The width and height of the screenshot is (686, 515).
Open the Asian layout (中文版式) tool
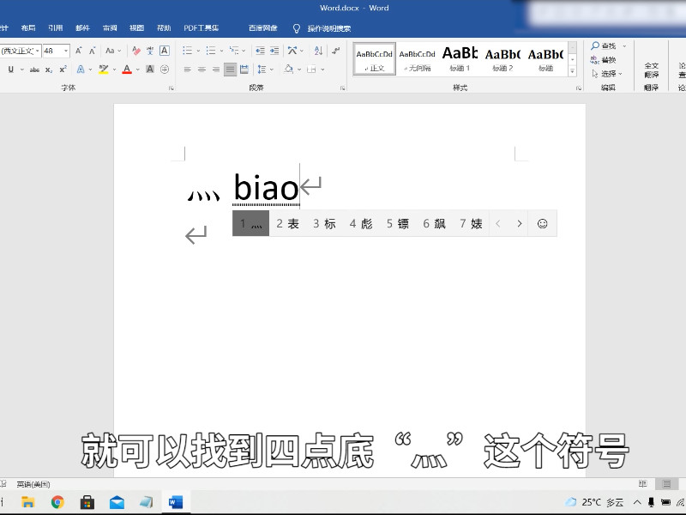[292, 51]
